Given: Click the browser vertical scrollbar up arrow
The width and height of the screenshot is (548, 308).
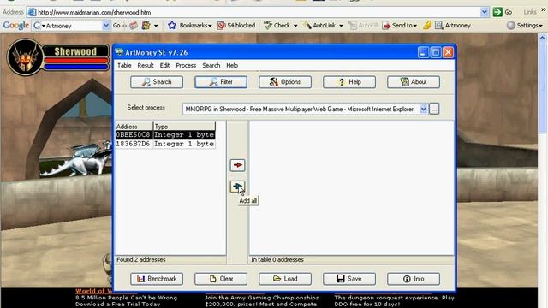Looking at the screenshot, I should [542, 38].
